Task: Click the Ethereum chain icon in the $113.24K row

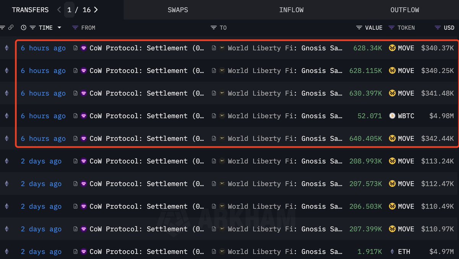Action: (6, 161)
